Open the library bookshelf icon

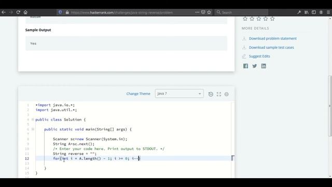307,12
